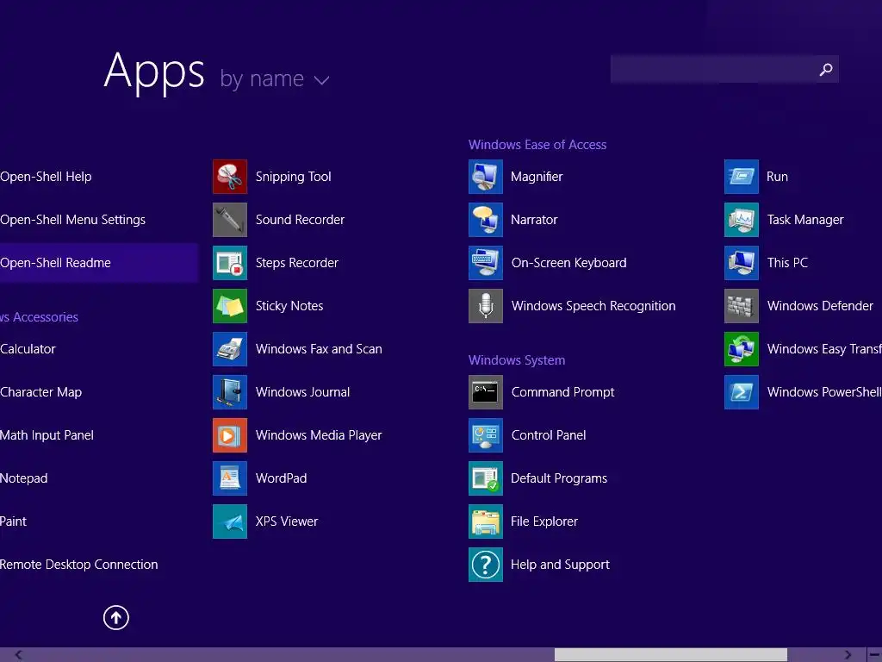This screenshot has width=882, height=662.
Task: Launch Sound Recorder via its microphone icon
Action: click(x=229, y=220)
